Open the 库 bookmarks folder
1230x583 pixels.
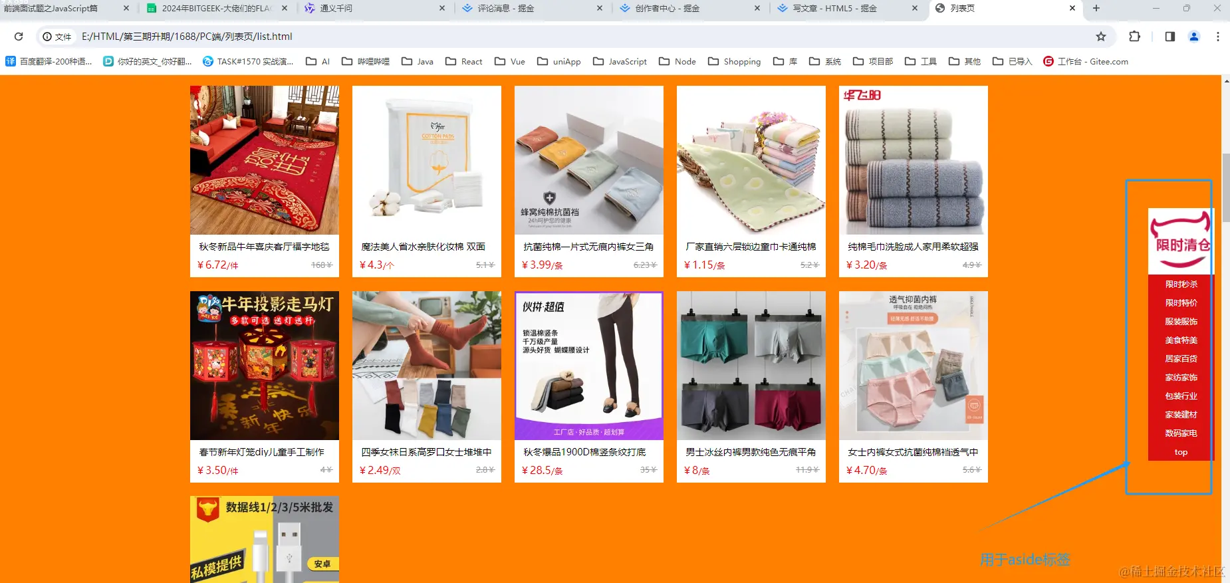[785, 61]
